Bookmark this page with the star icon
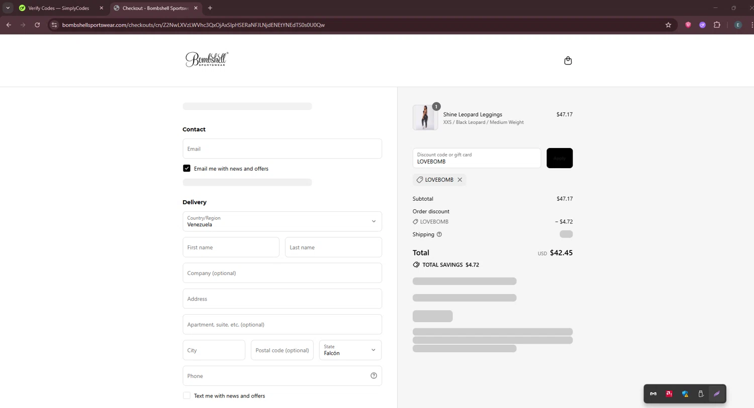 click(668, 25)
